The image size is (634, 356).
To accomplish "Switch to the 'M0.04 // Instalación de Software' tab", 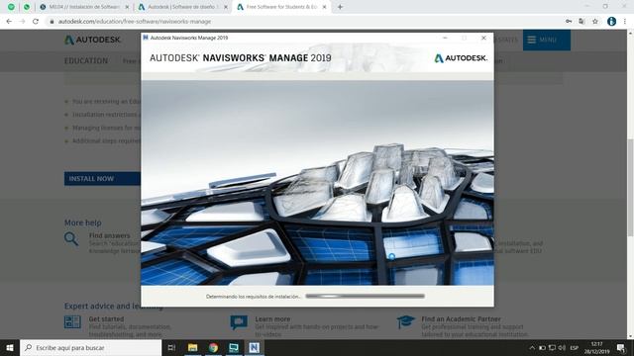I will coord(84,7).
